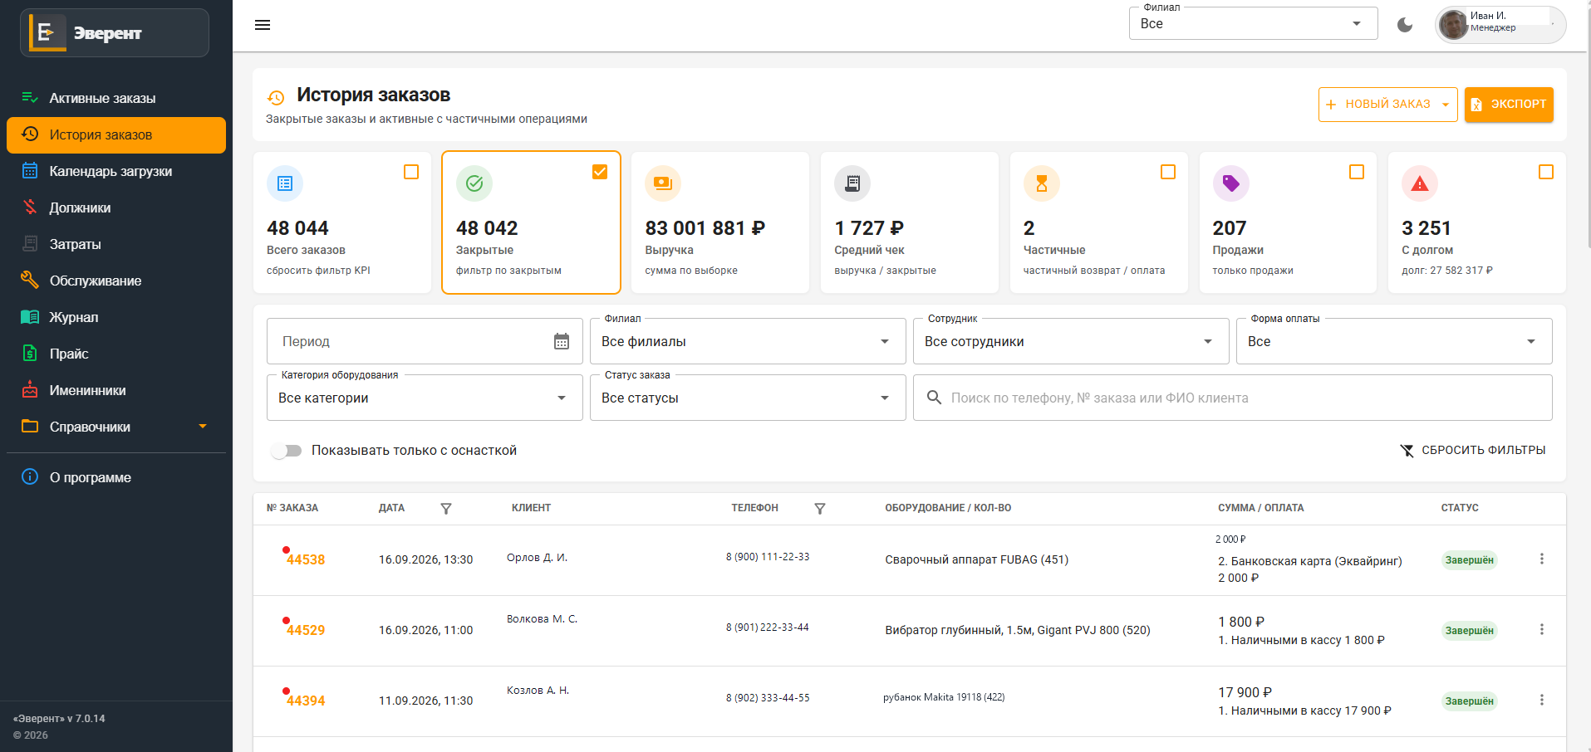The image size is (1591, 752).
Task: Open actions menu for order 44394
Action: click(x=1542, y=701)
